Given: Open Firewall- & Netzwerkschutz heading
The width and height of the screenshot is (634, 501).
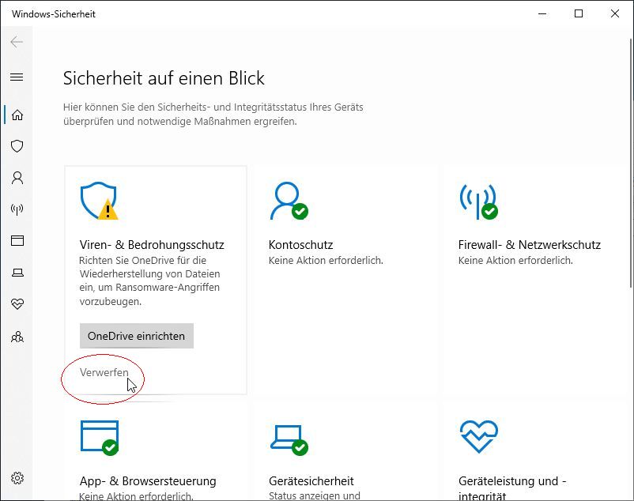Looking at the screenshot, I should 530,245.
